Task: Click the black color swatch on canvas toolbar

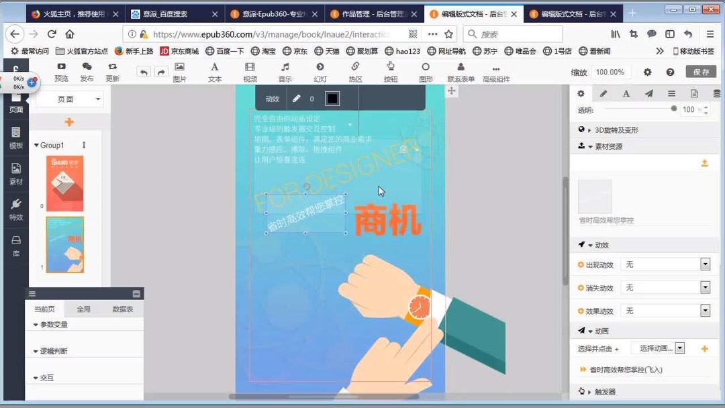Action: pos(334,98)
